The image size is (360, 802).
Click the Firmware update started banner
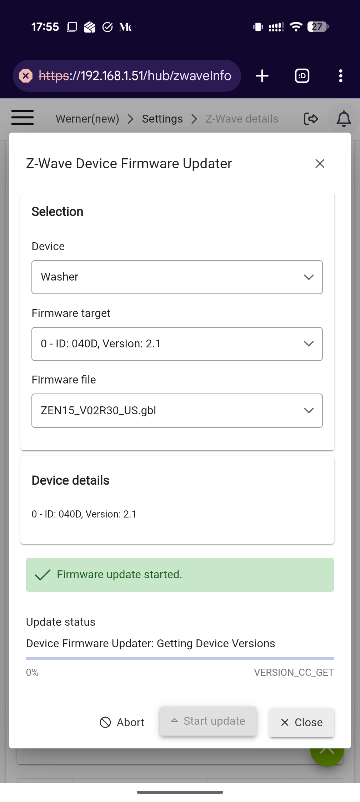(x=180, y=575)
